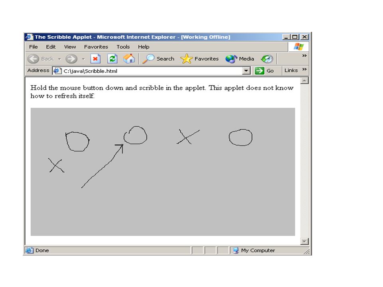Click the 'Done' status bar text

tap(42, 250)
